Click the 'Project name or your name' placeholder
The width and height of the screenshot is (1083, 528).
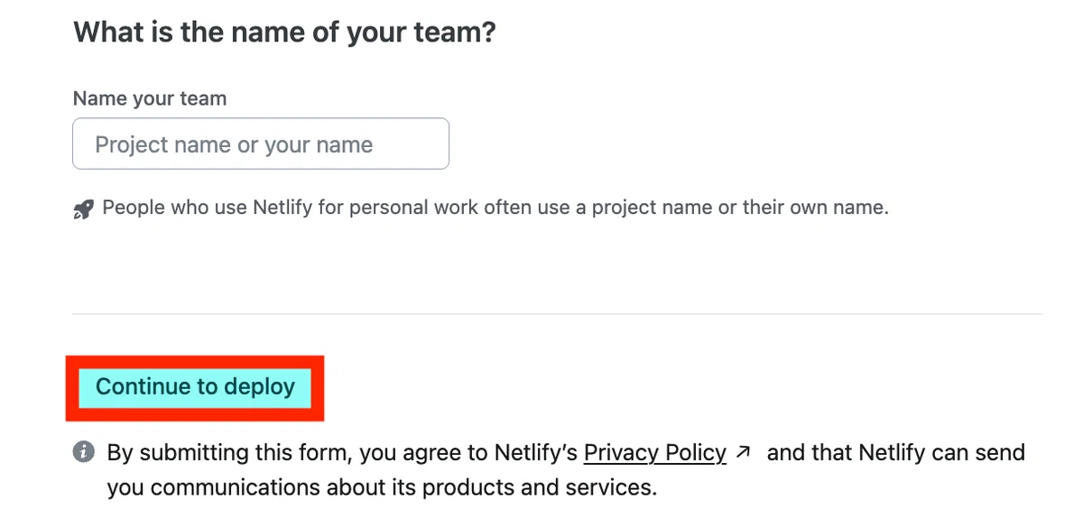(x=234, y=144)
